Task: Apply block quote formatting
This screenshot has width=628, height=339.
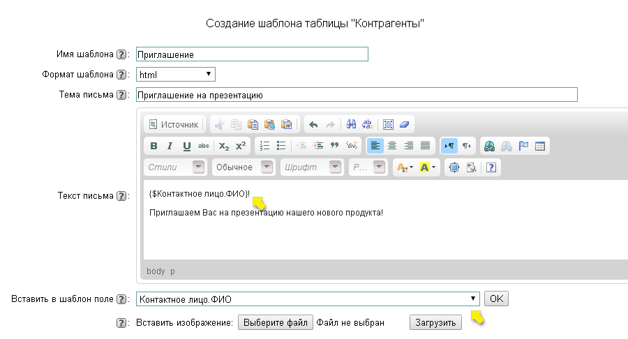Action: pyautogui.click(x=334, y=146)
